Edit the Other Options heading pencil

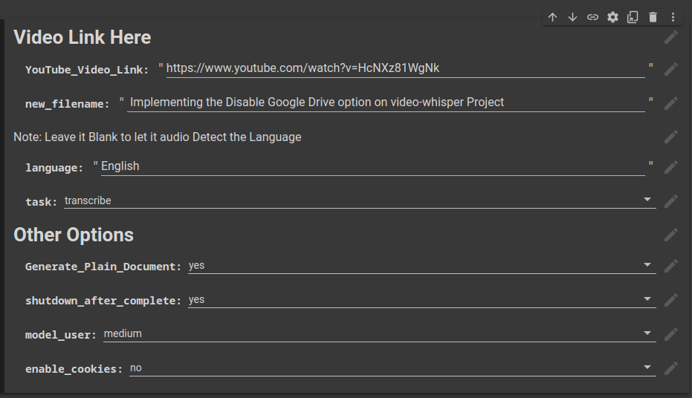(671, 235)
